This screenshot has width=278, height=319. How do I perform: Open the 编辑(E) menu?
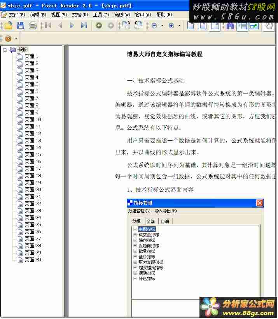click(x=38, y=15)
